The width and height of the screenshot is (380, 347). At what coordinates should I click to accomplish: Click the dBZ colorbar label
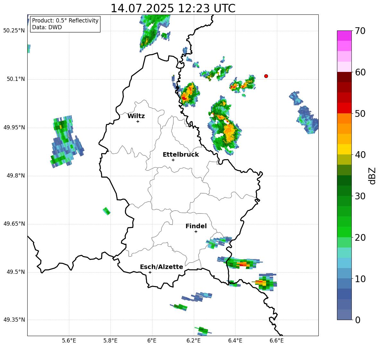pyautogui.click(x=372, y=176)
